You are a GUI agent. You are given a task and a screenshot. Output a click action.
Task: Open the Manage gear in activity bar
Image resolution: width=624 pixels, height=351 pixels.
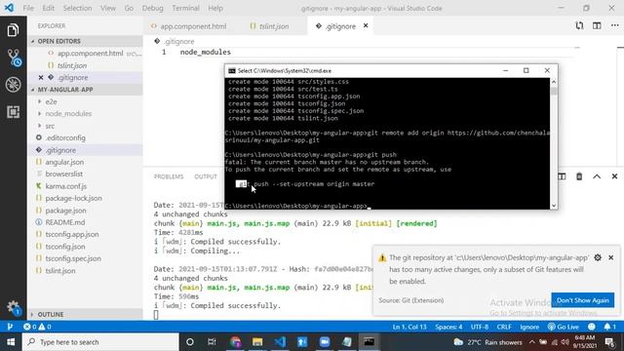(14, 307)
